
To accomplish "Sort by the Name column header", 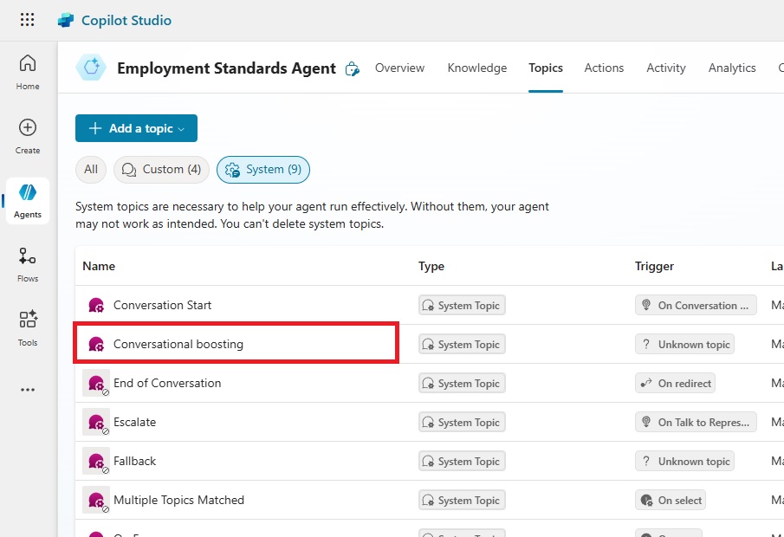I will 99,266.
